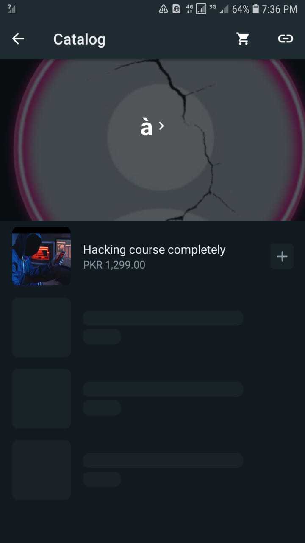The height and width of the screenshot is (543, 305).
Task: Tap the cracked circle cover banner image
Action: click(152, 140)
